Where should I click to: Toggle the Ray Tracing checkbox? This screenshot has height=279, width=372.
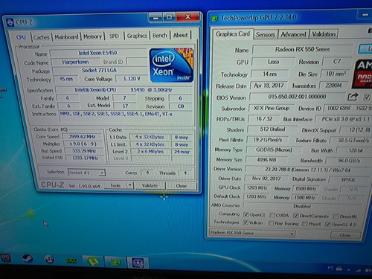(x=271, y=223)
